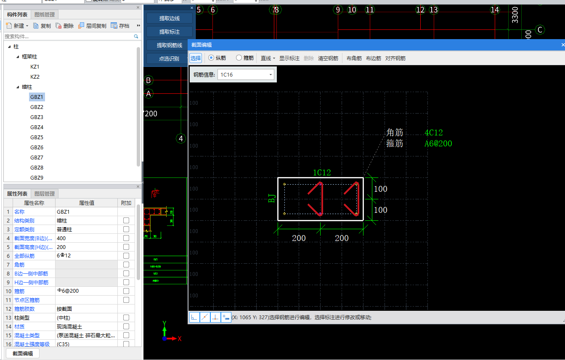Check the 附加 box for 定额类别 row
Viewport: 565px width, 360px height.
pos(126,229)
